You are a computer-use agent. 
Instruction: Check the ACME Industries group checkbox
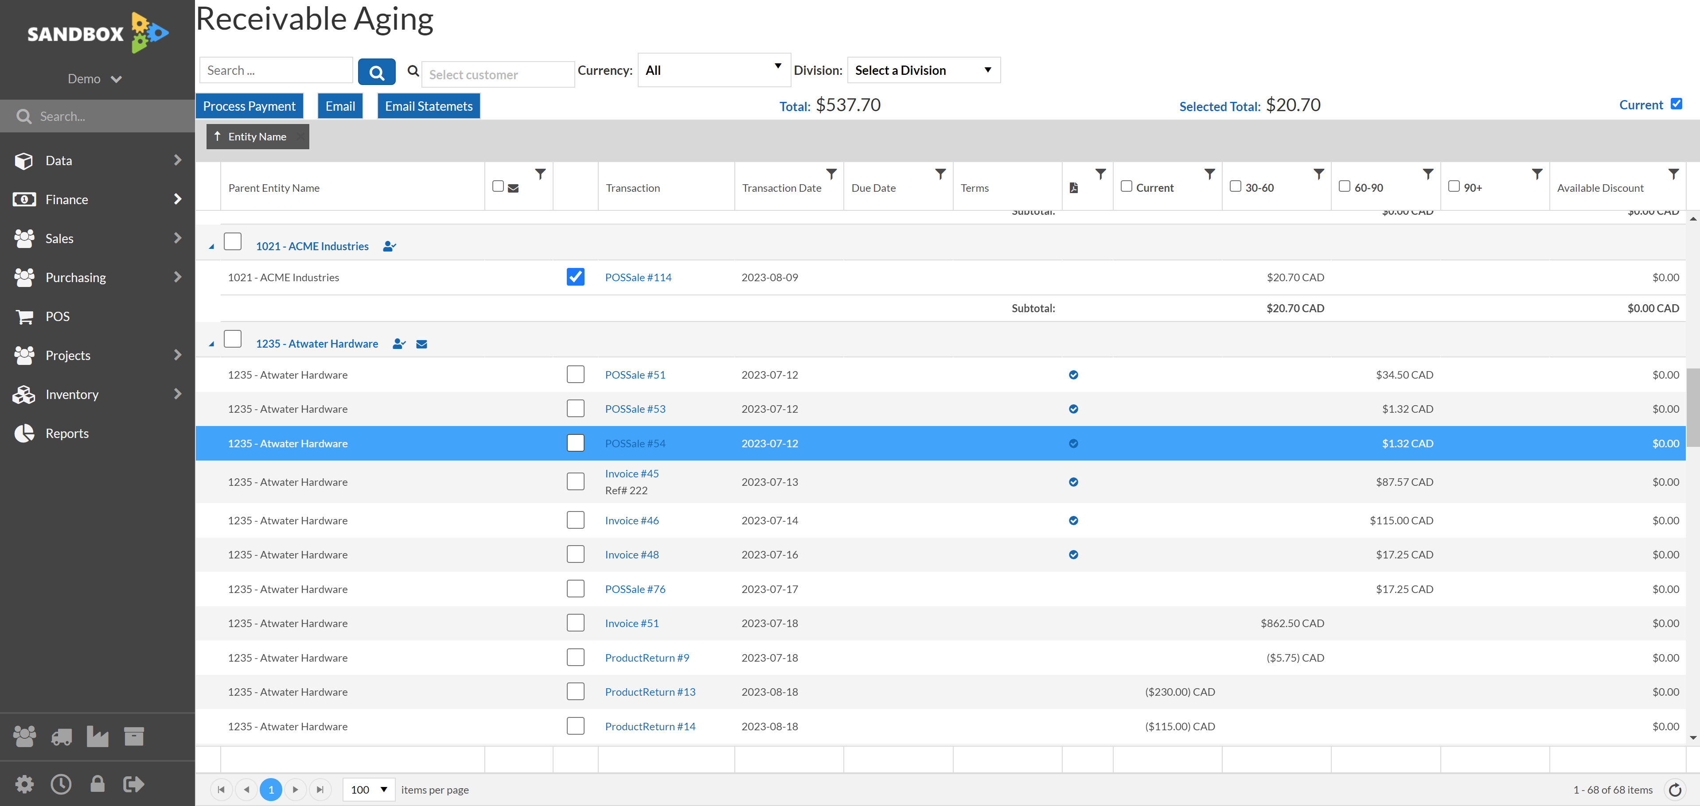click(x=232, y=242)
